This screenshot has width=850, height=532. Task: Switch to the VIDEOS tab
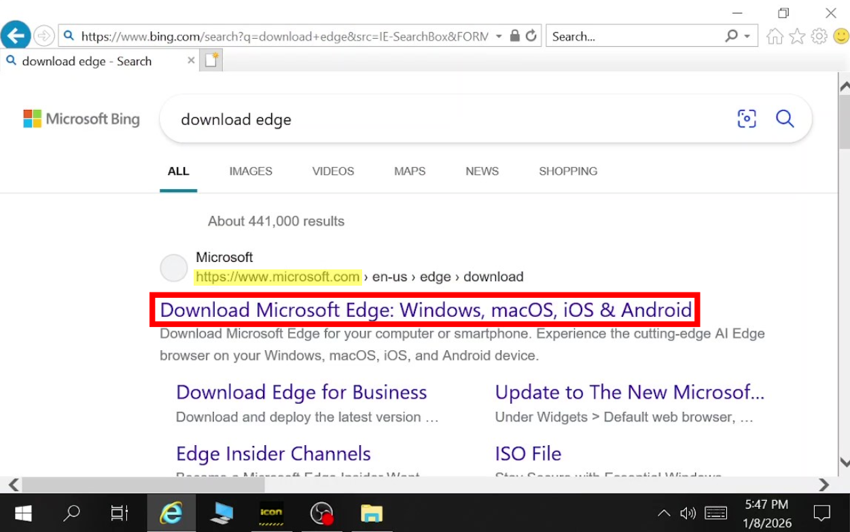333,172
